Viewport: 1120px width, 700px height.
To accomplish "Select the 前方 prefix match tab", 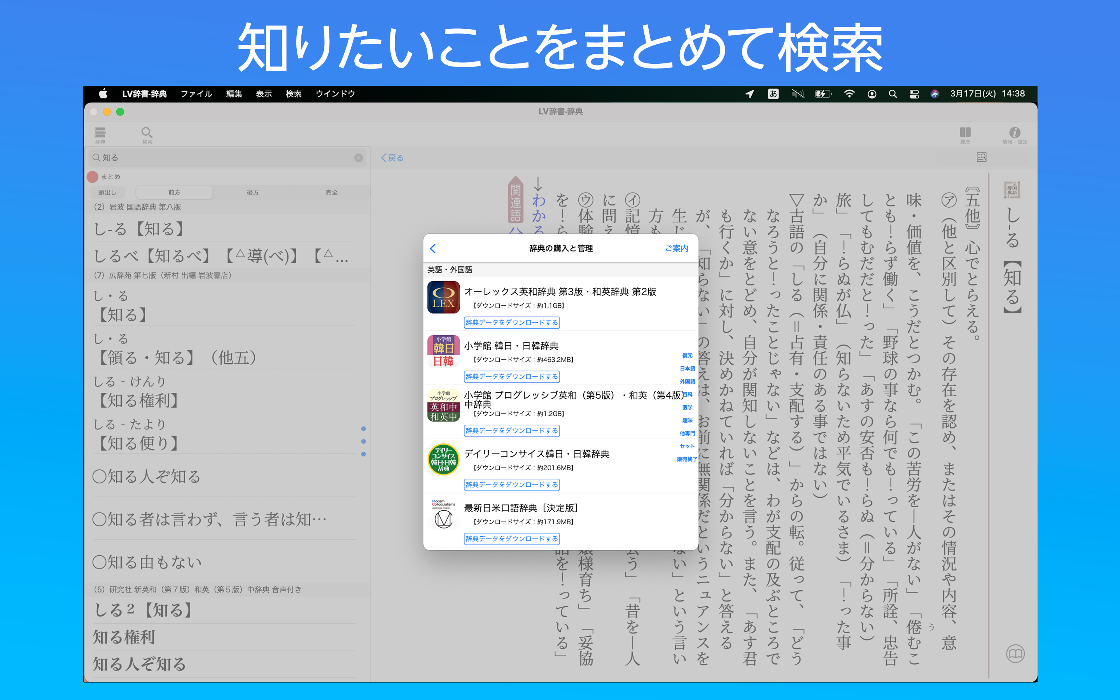I will [x=174, y=192].
